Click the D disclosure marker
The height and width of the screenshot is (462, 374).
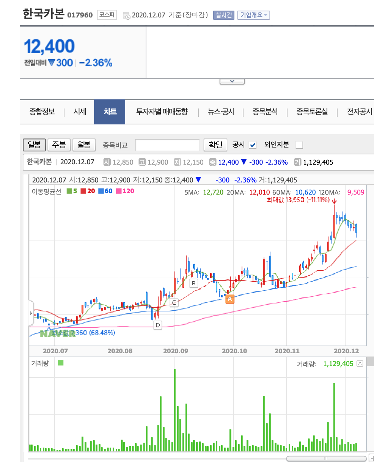click(x=157, y=325)
